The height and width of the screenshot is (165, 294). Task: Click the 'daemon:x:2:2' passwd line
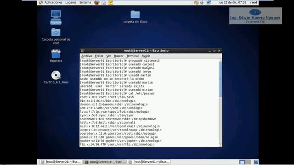click(x=113, y=104)
